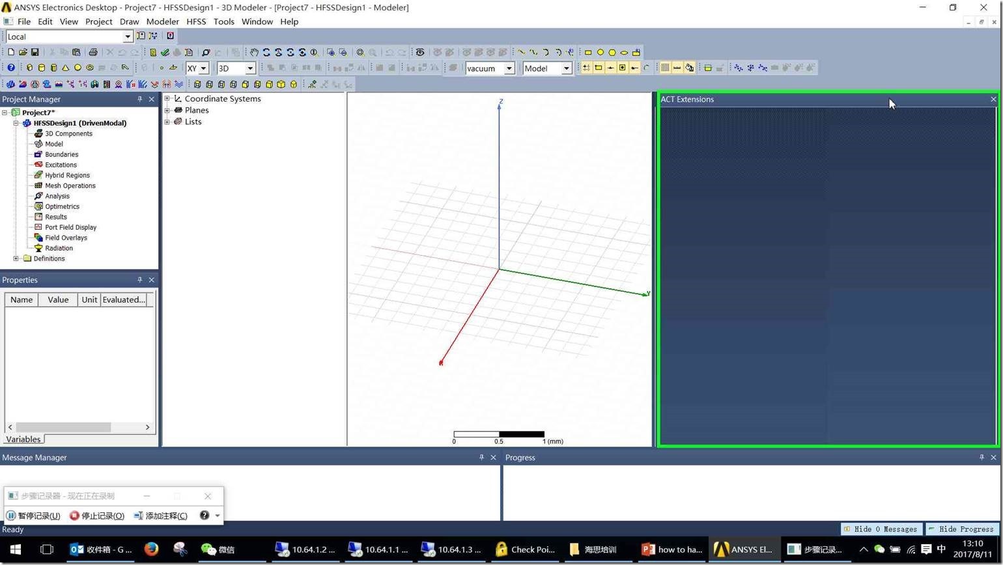Screen dimensions: 1003x565
Task: Select the Draw ellipse tool
Action: [624, 52]
